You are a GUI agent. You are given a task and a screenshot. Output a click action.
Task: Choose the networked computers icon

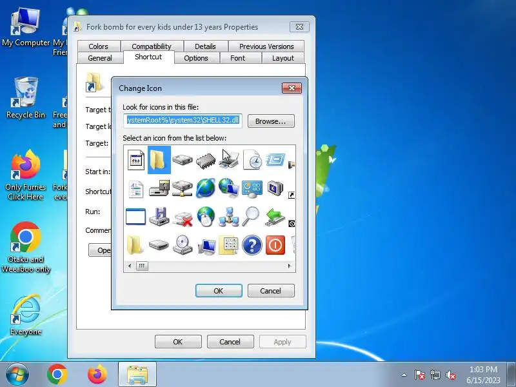tap(229, 217)
